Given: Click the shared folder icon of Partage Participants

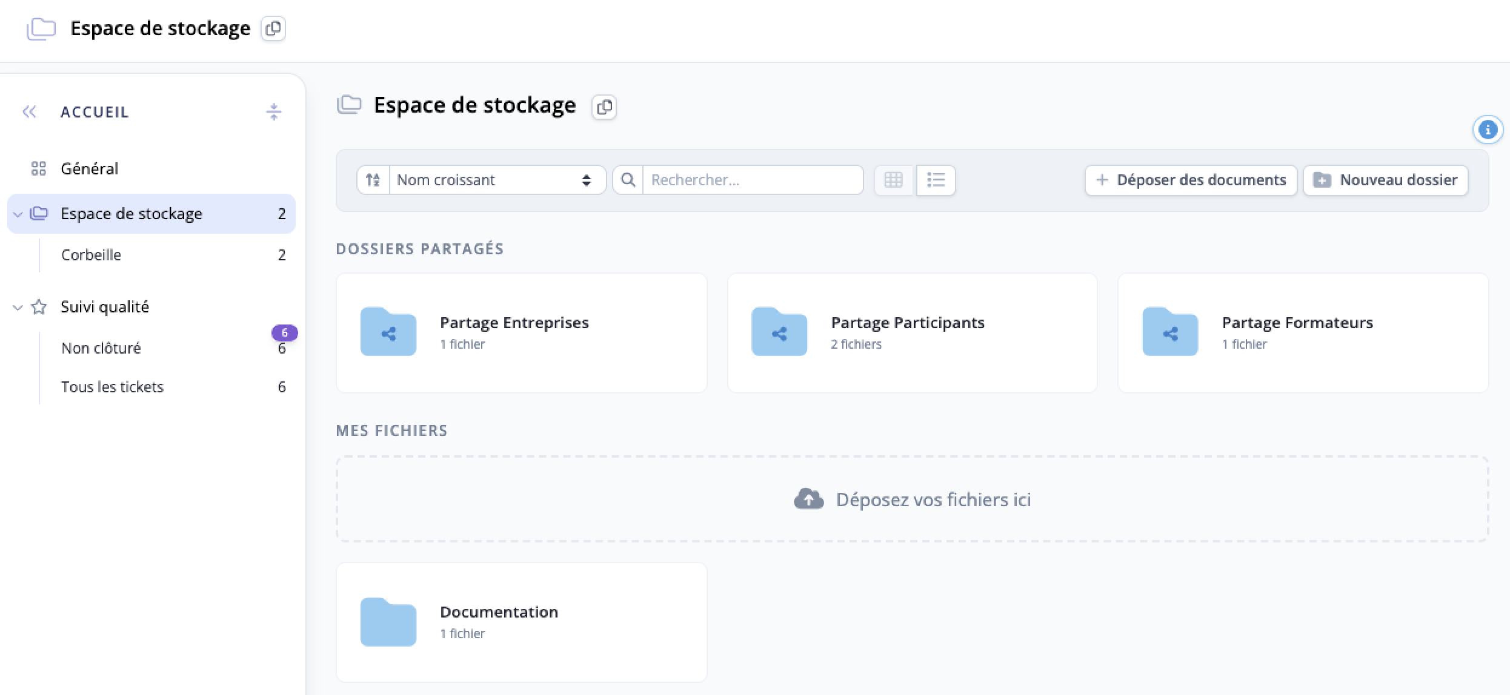Looking at the screenshot, I should coord(779,332).
